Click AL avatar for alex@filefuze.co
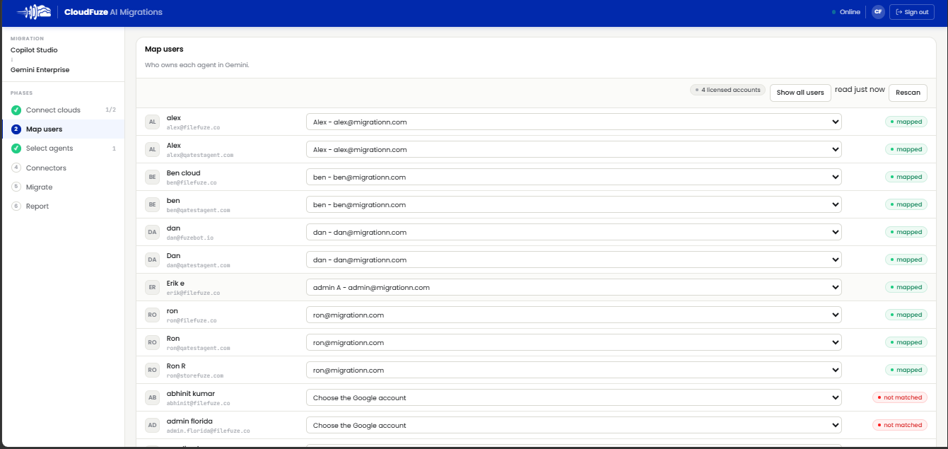 152,122
